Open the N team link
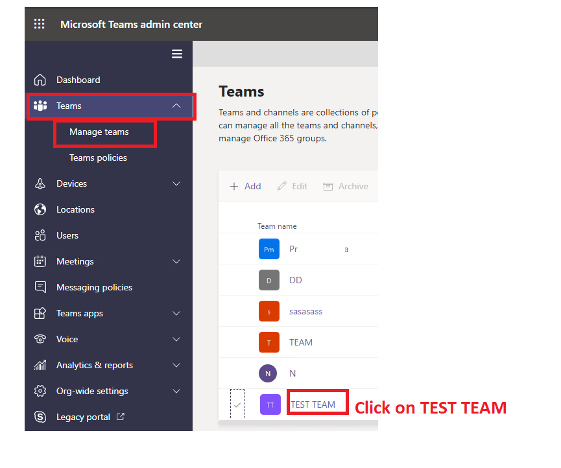This screenshot has height=468, width=561. coord(292,373)
